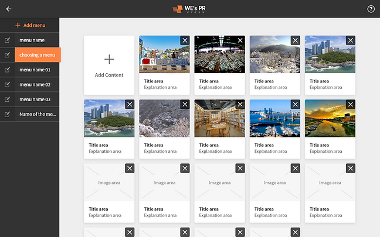Open the help question mark icon
Screen dimensions: 380x237
coord(371,9)
